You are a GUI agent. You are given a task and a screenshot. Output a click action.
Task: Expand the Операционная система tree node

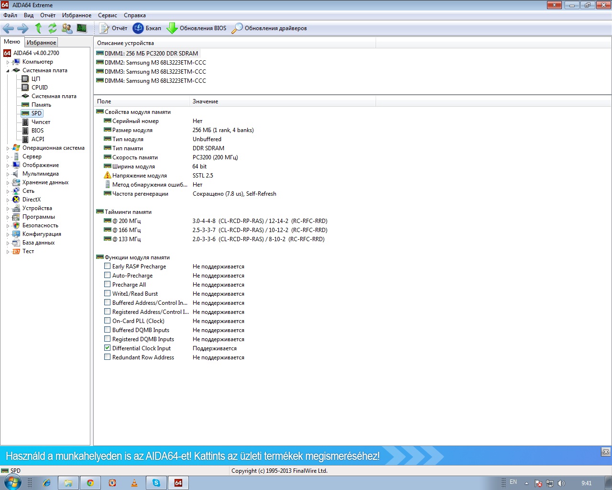click(x=8, y=148)
